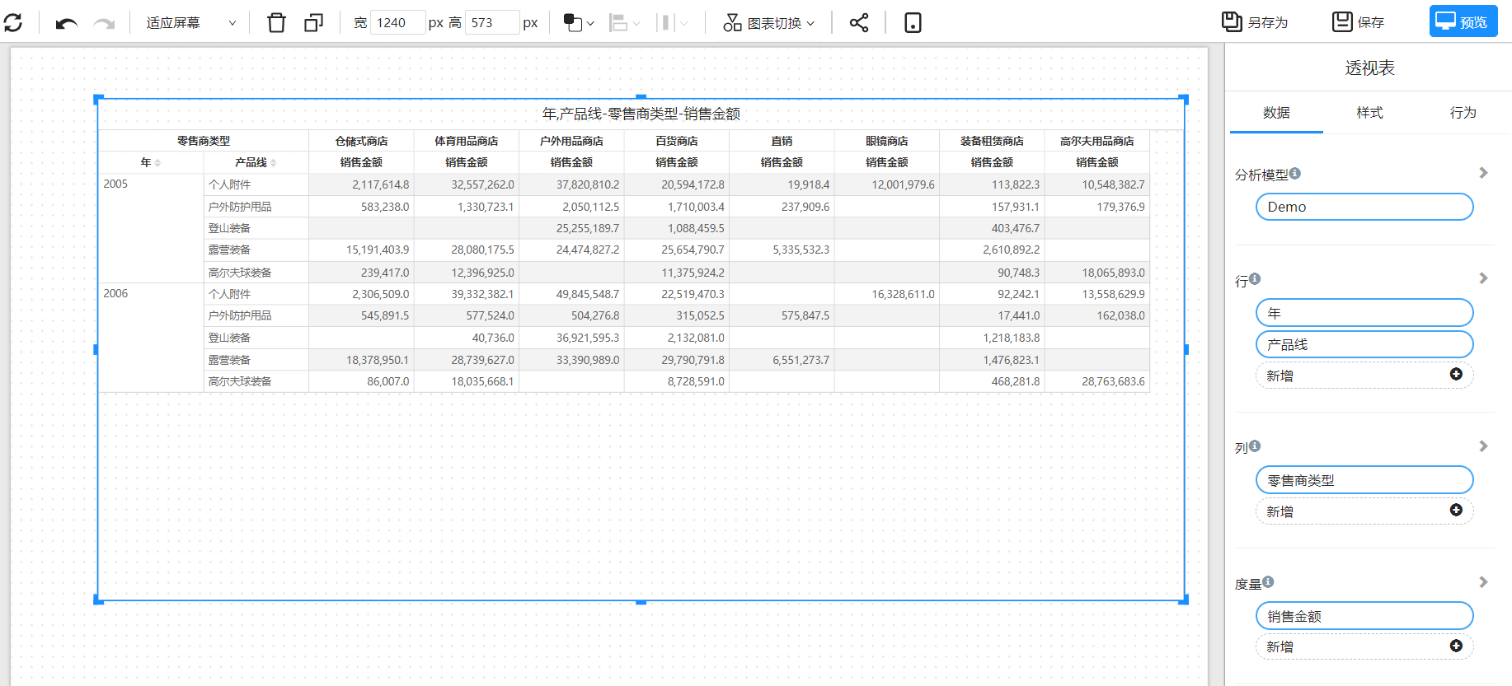This screenshot has width=1512, height=686.
Task: Click plus icon to add a column field
Action: (1456, 511)
